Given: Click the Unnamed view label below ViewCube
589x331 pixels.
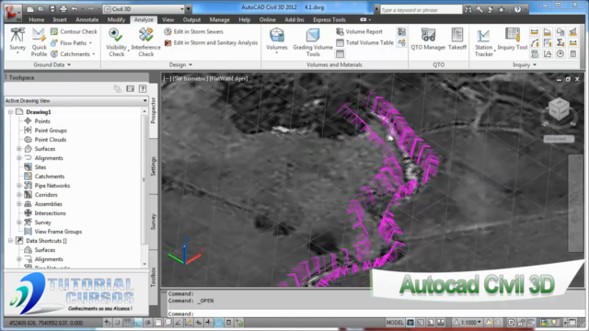Looking at the screenshot, I should pyautogui.click(x=559, y=139).
